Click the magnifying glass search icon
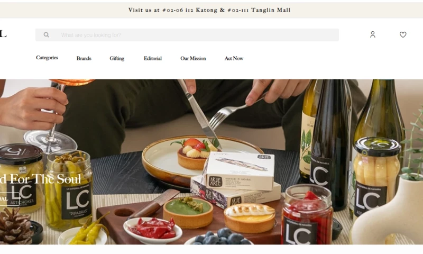Image resolution: width=423 pixels, height=254 pixels. 47,35
